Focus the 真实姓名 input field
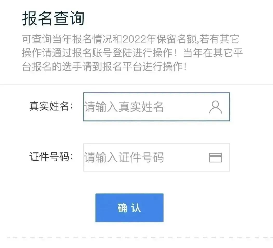The width and height of the screenshot is (273, 248). (x=157, y=107)
